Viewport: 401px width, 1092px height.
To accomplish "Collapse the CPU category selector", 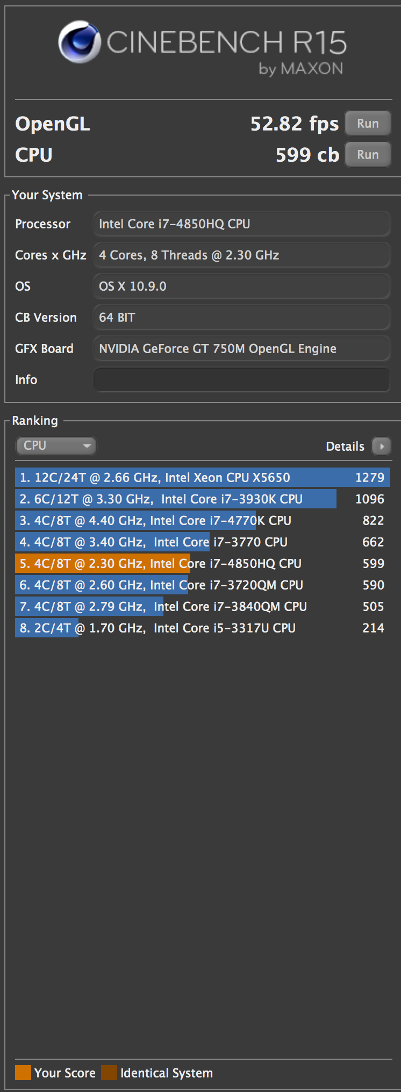I will 88,446.
